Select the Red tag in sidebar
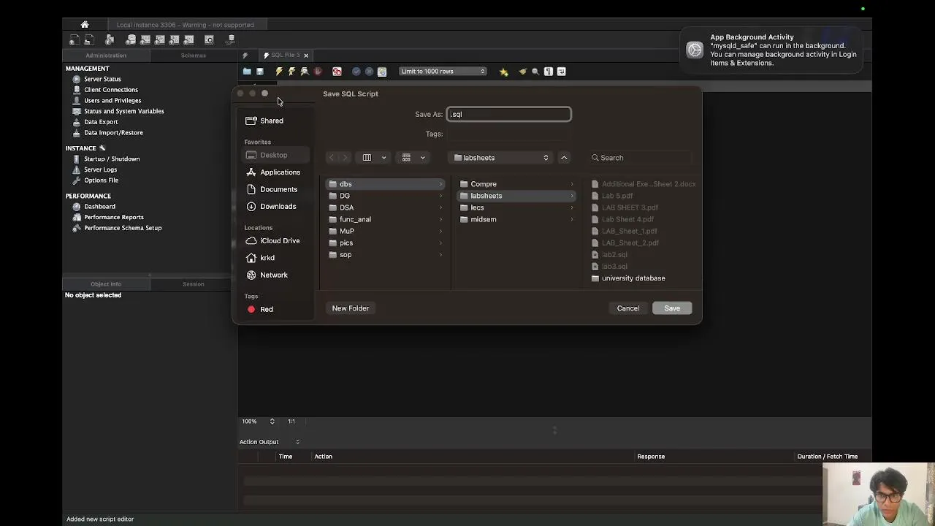Screen dimensions: 935x526 (x=267, y=310)
